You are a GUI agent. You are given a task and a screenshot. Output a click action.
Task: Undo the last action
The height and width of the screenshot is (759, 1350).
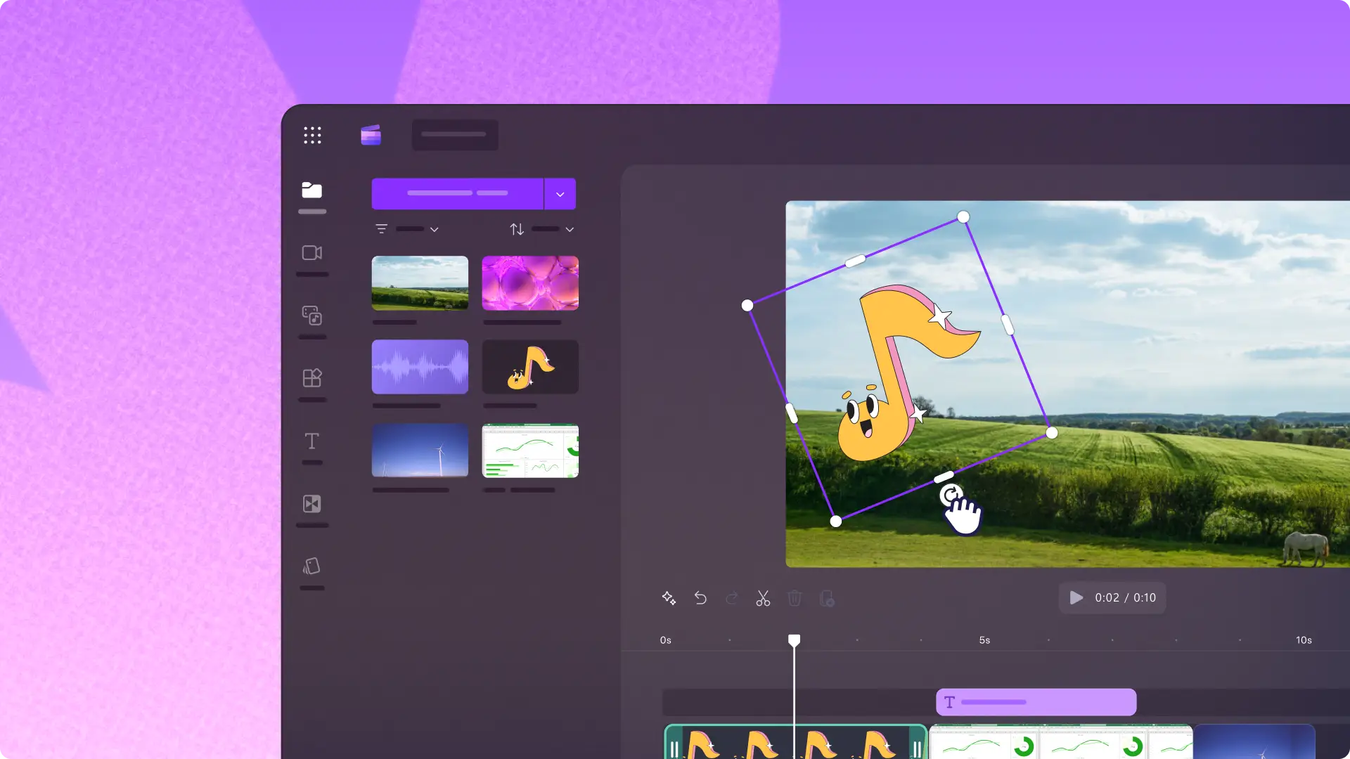pyautogui.click(x=700, y=598)
